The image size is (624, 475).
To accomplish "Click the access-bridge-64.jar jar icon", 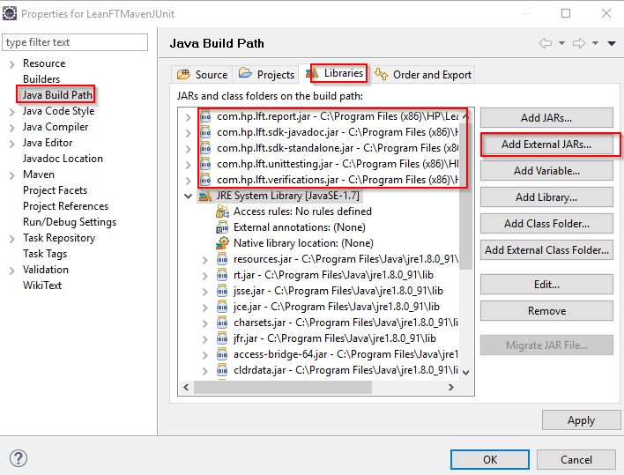I will (x=222, y=354).
